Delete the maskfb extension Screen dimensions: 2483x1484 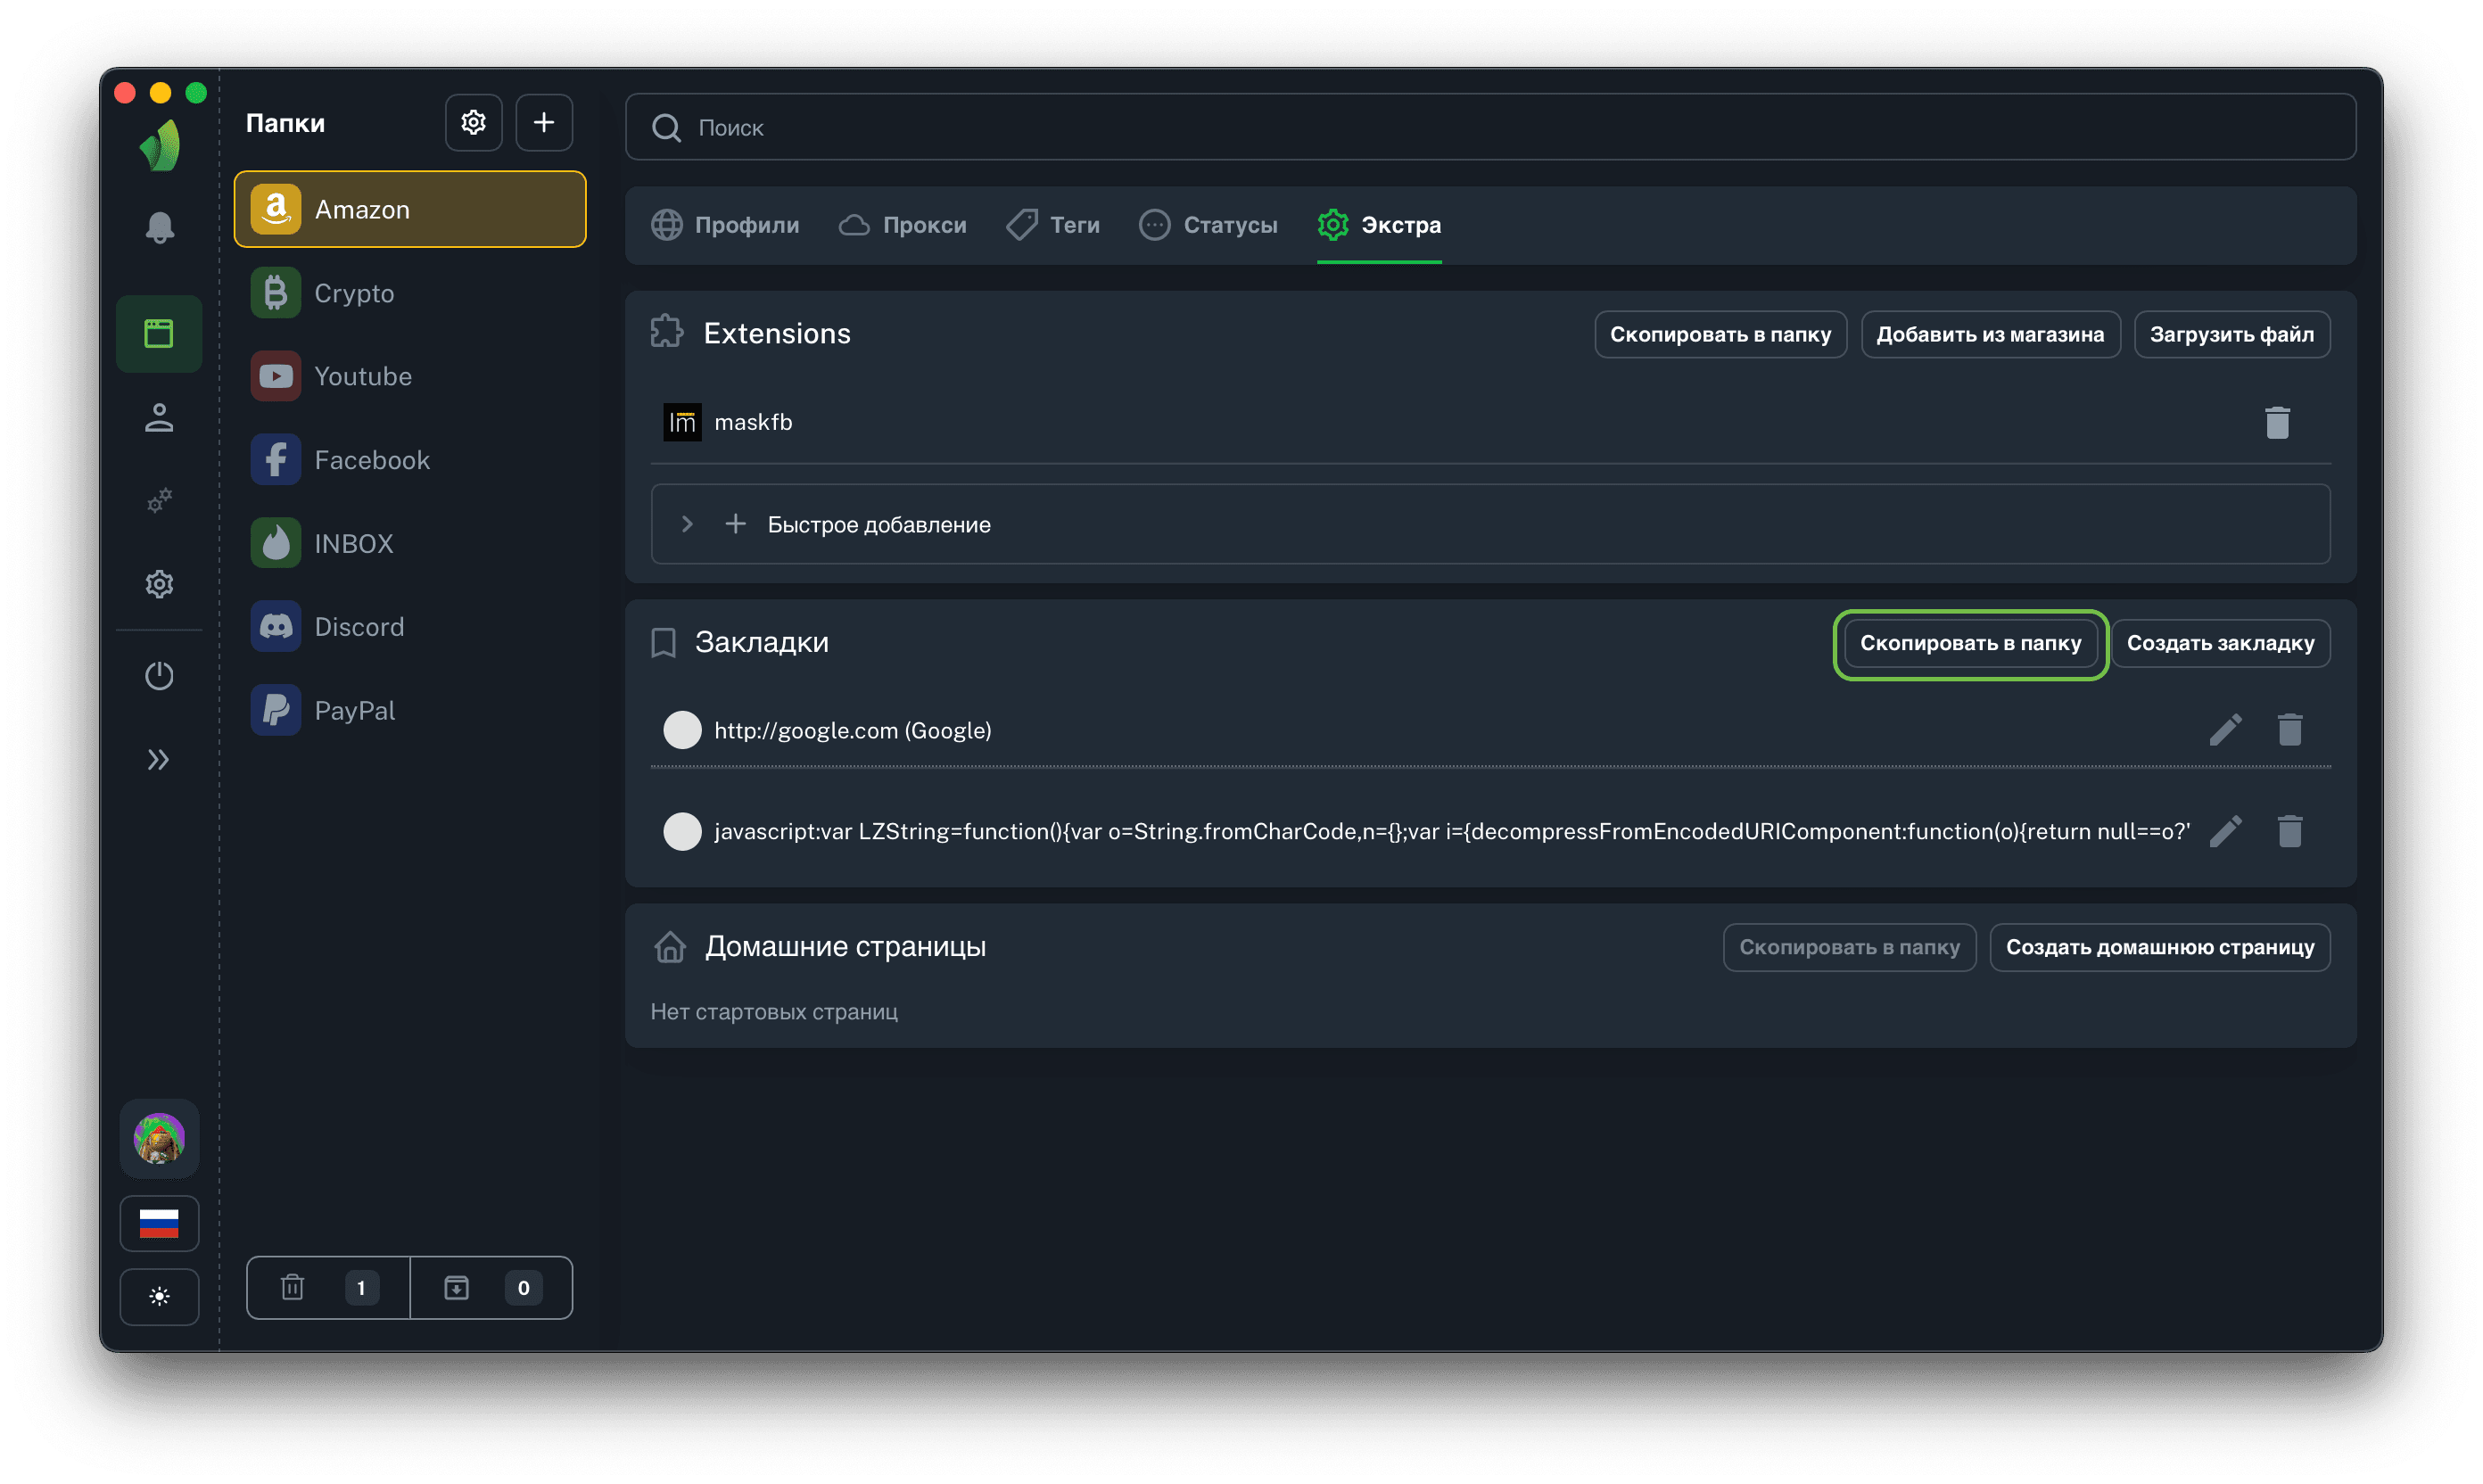[x=2276, y=422]
